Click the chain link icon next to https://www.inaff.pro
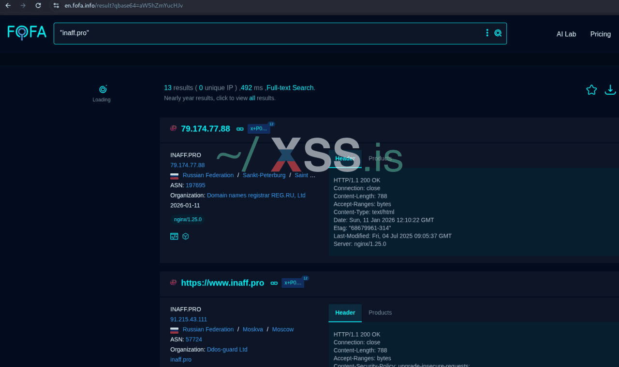Viewport: 619px width, 367px height. tap(274, 283)
